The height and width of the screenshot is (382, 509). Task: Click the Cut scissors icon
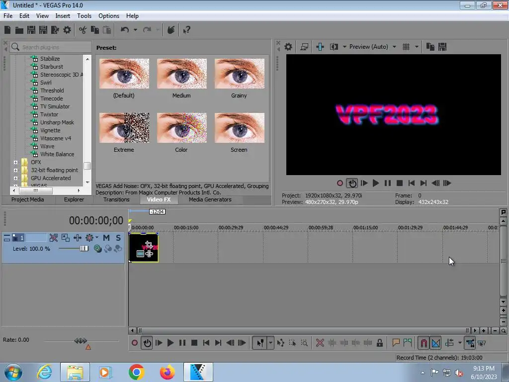click(x=83, y=30)
